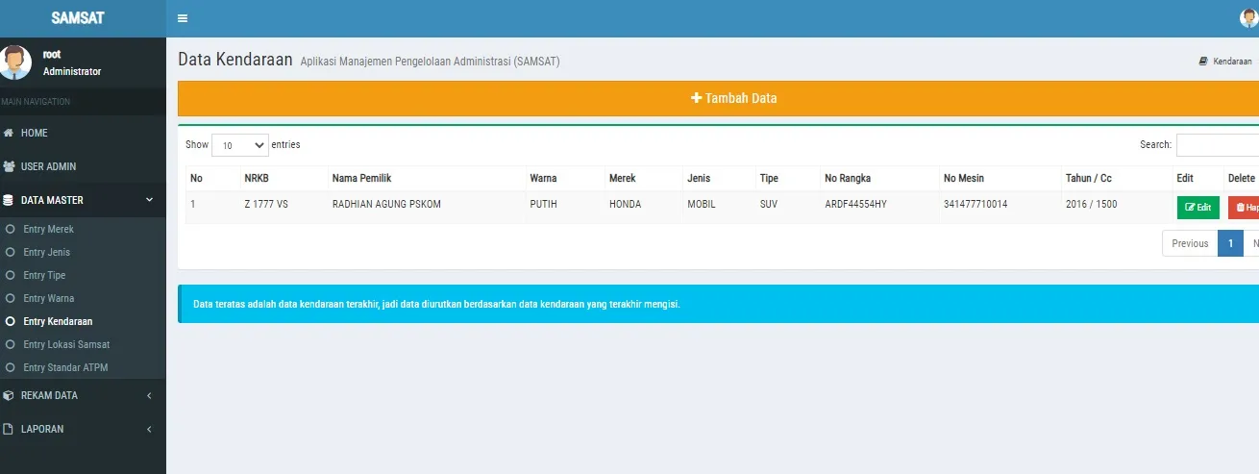Open the profile avatar in the top bar
This screenshot has height=474, width=1259.
(1248, 18)
